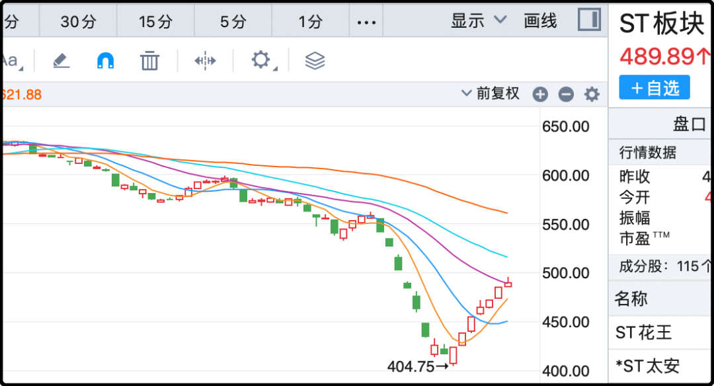Select the horizontal measure range tool
The height and width of the screenshot is (386, 714).
pos(206,61)
